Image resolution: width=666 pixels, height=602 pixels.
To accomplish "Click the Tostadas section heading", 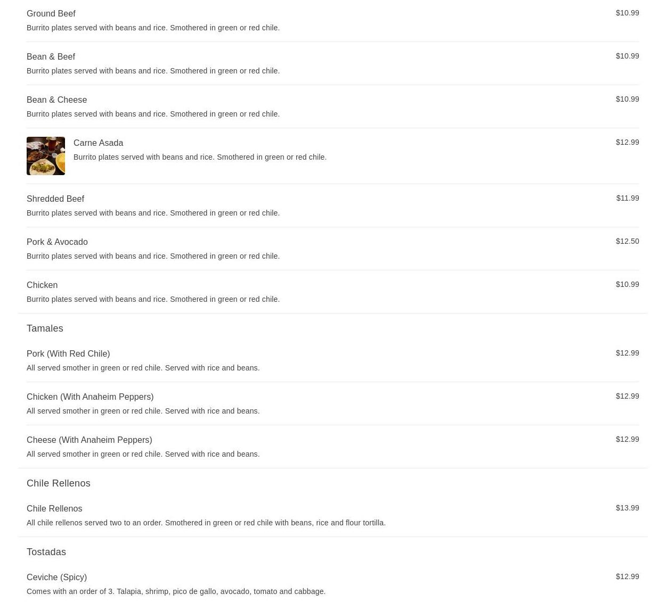I will pyautogui.click(x=46, y=552).
